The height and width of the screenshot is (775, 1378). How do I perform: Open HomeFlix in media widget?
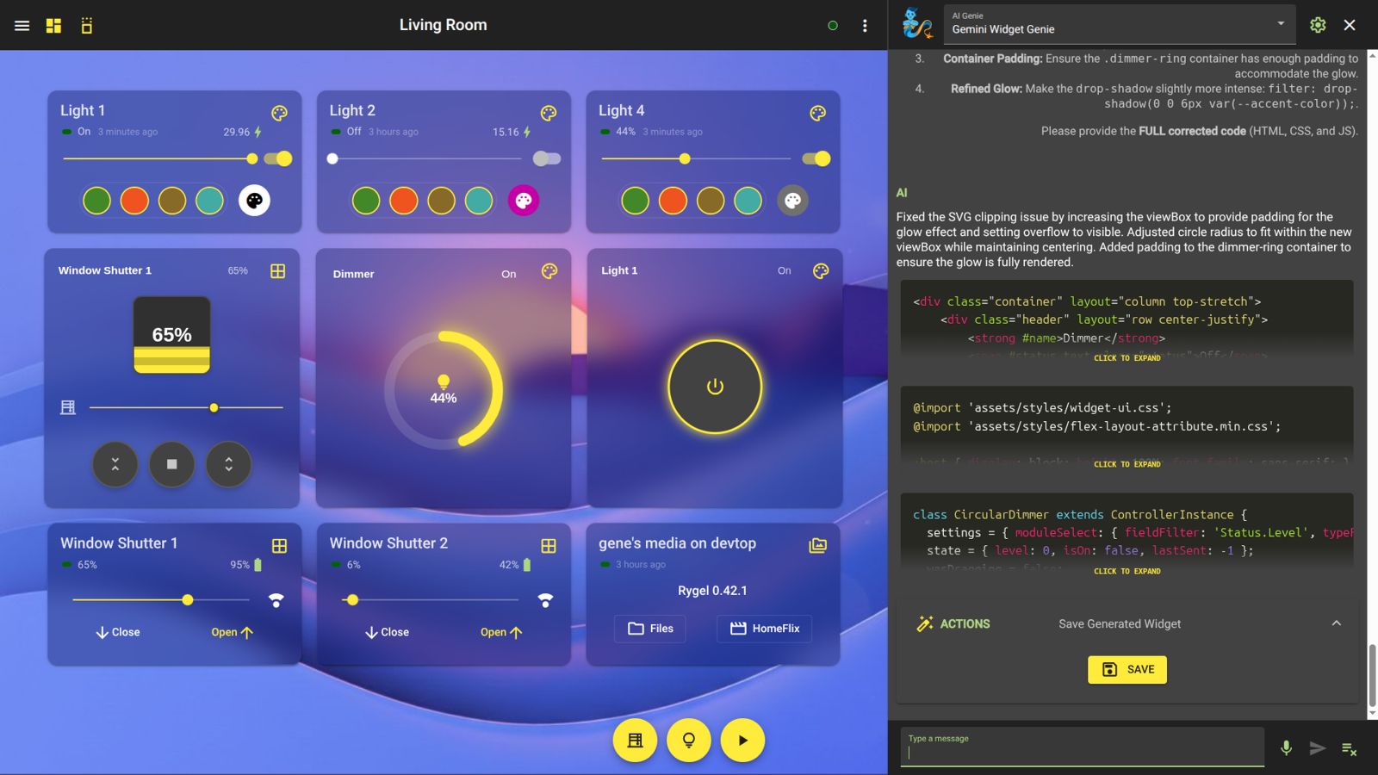(x=764, y=629)
